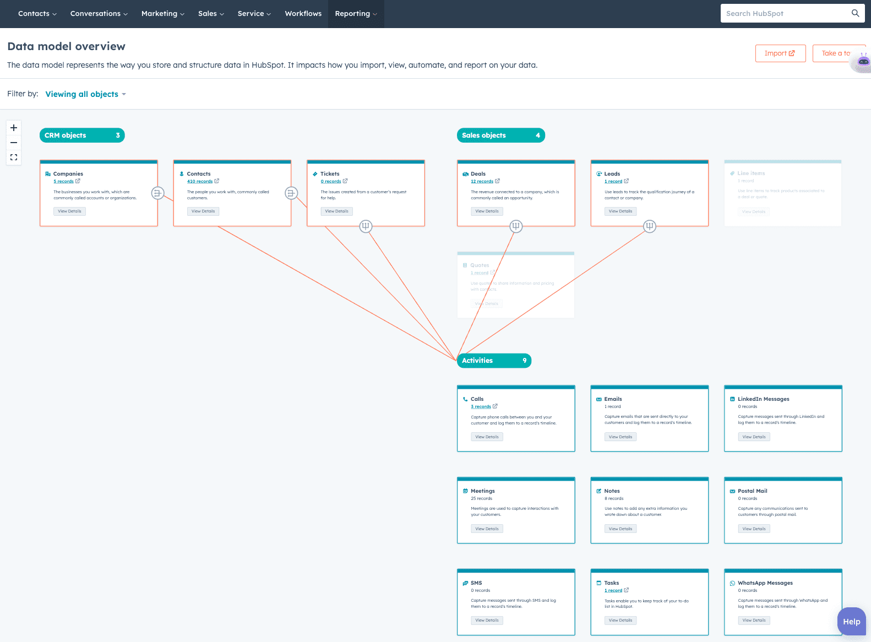View Details for the Leads object
871x642 pixels.
point(620,211)
